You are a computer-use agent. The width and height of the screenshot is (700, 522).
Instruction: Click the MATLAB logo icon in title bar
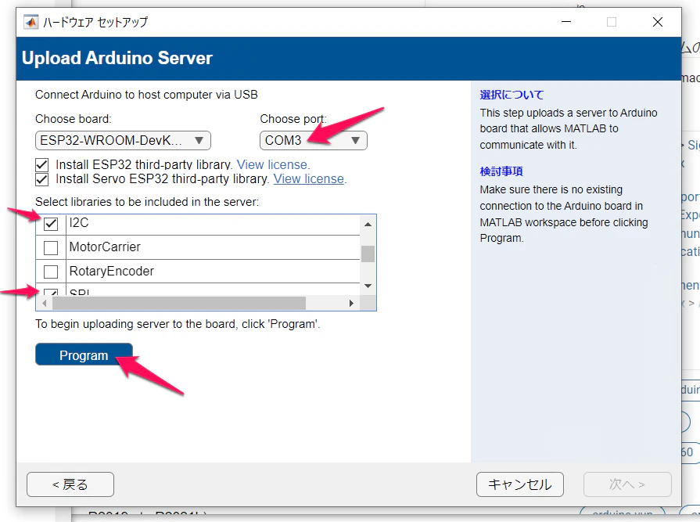pos(31,21)
